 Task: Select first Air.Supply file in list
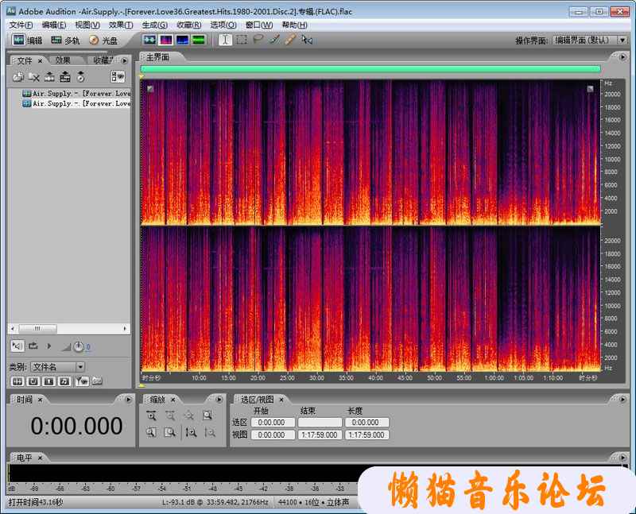(76, 93)
